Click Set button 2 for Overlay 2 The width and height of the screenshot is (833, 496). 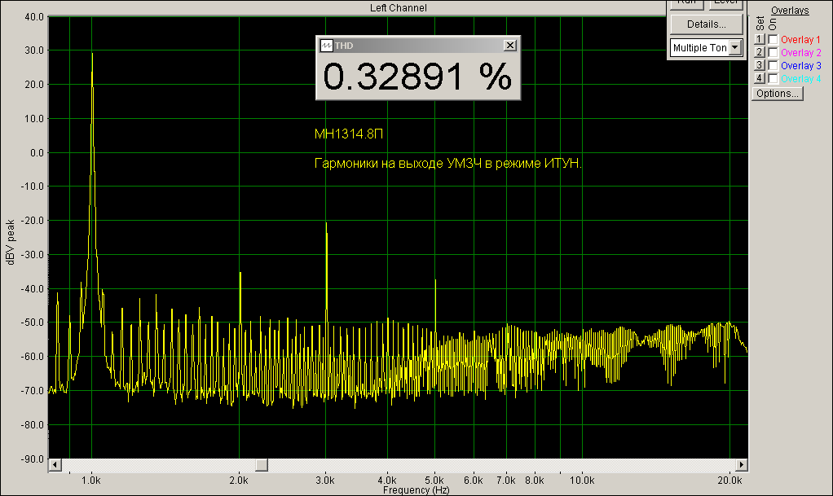[x=759, y=52]
